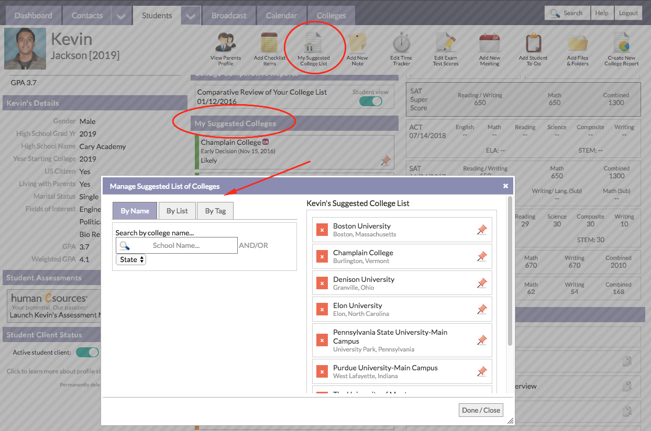Click the dialog's vertical scrollbar
This screenshot has height=431, width=651.
click(x=510, y=271)
